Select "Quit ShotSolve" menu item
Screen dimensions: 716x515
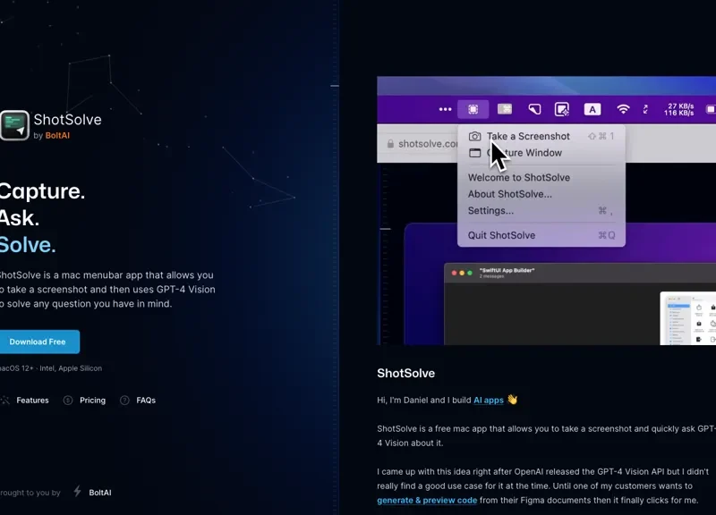tap(541, 235)
